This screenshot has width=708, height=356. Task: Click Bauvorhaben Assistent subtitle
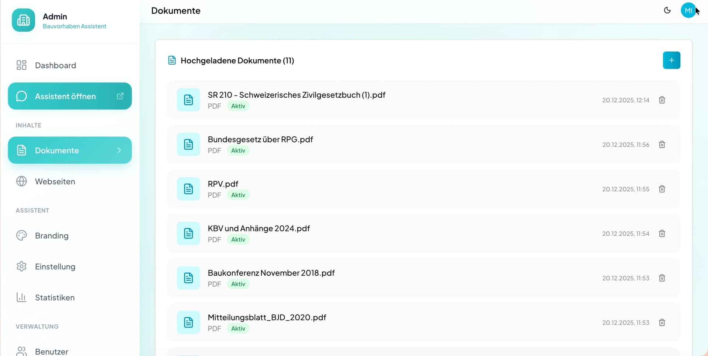74,26
